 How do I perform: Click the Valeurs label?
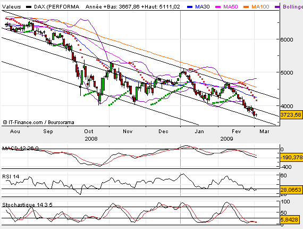coord(11,7)
